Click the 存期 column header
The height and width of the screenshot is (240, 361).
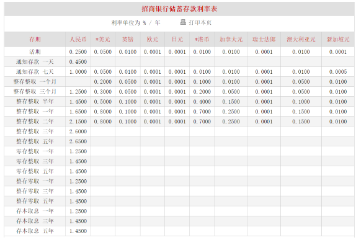point(35,39)
